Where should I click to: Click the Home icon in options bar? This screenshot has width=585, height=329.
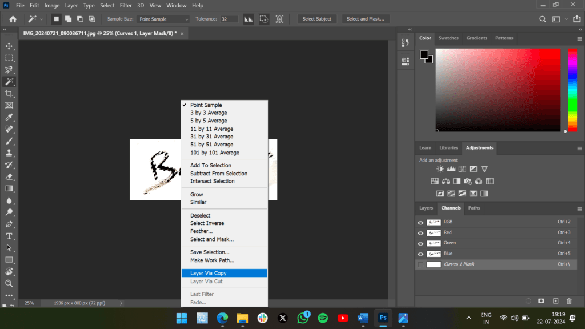point(13,19)
